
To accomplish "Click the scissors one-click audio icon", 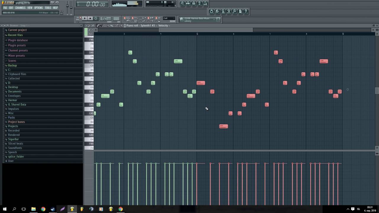I will (229, 12).
